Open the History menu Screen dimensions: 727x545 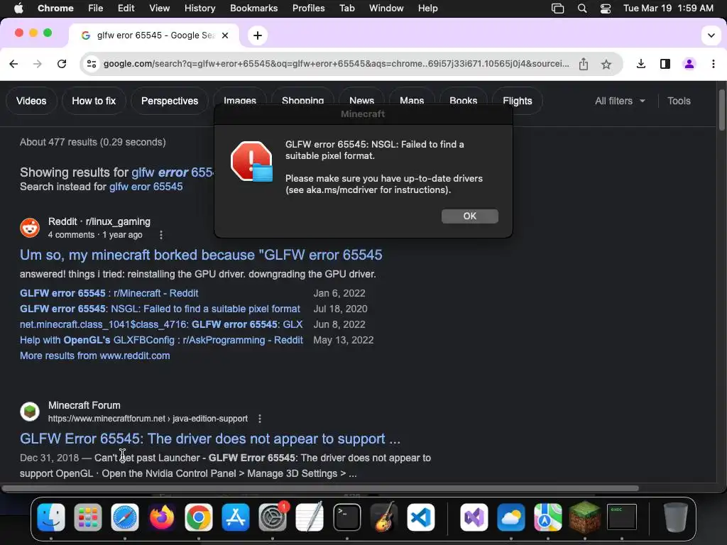(x=199, y=9)
